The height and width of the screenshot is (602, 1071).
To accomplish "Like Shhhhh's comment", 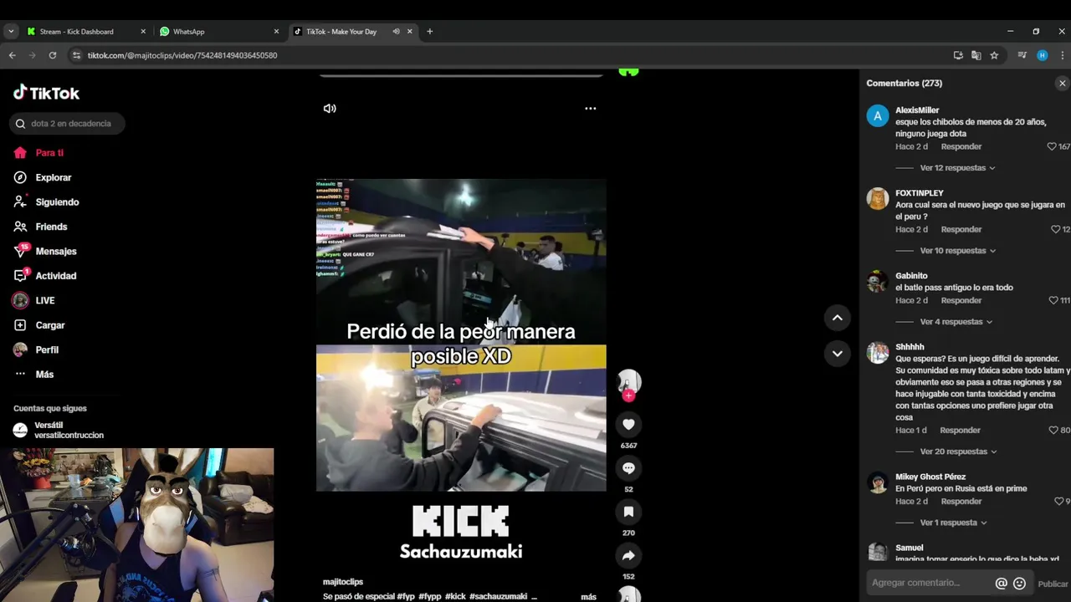I will 1053,430.
